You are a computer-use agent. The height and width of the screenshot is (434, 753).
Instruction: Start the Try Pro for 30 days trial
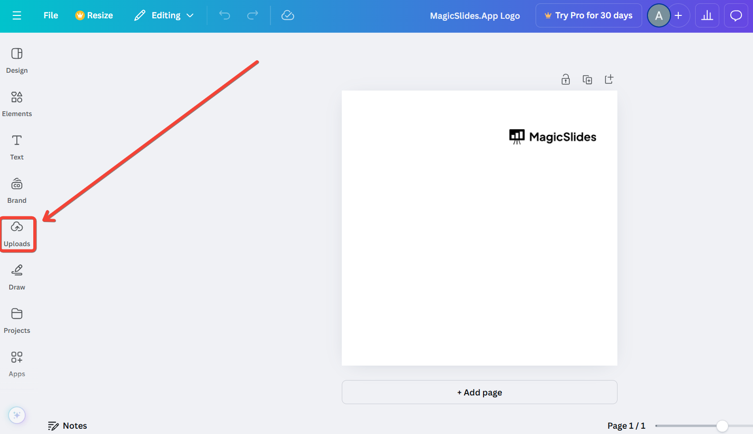pos(589,15)
